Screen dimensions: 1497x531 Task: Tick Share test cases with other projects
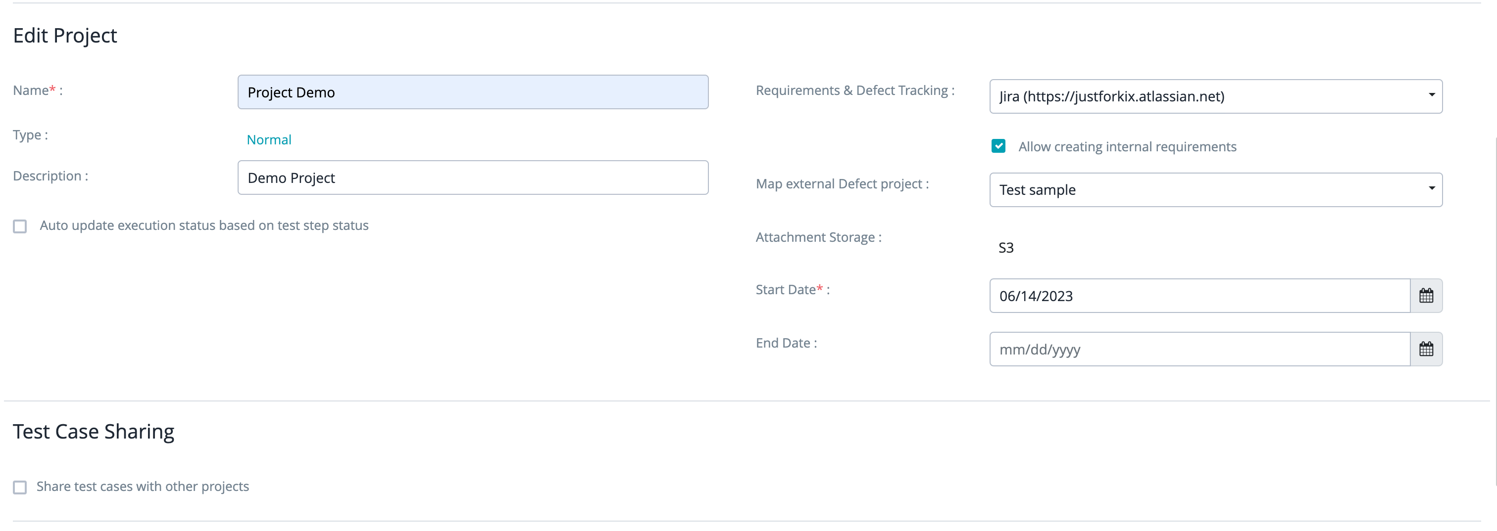point(20,487)
